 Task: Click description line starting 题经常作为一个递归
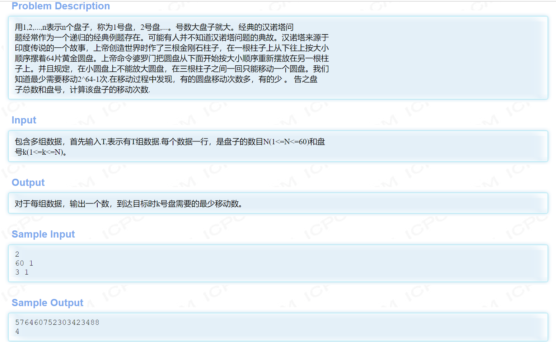[x=172, y=38]
